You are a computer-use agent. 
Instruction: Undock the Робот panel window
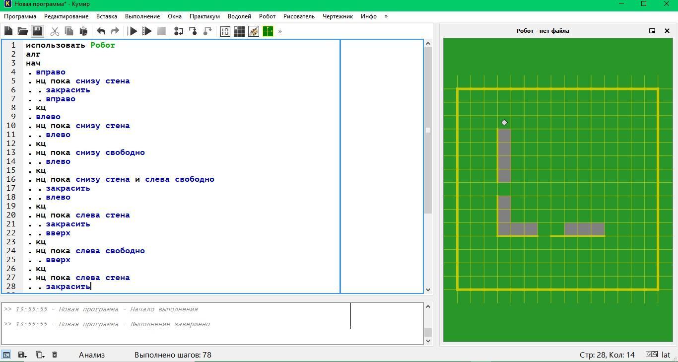(x=652, y=31)
